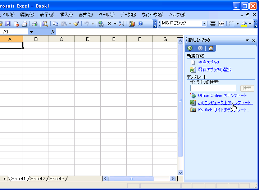Click the Name Box showing A1
Image resolution: width=259 pixels, height=190 pixels.
tap(14, 32)
